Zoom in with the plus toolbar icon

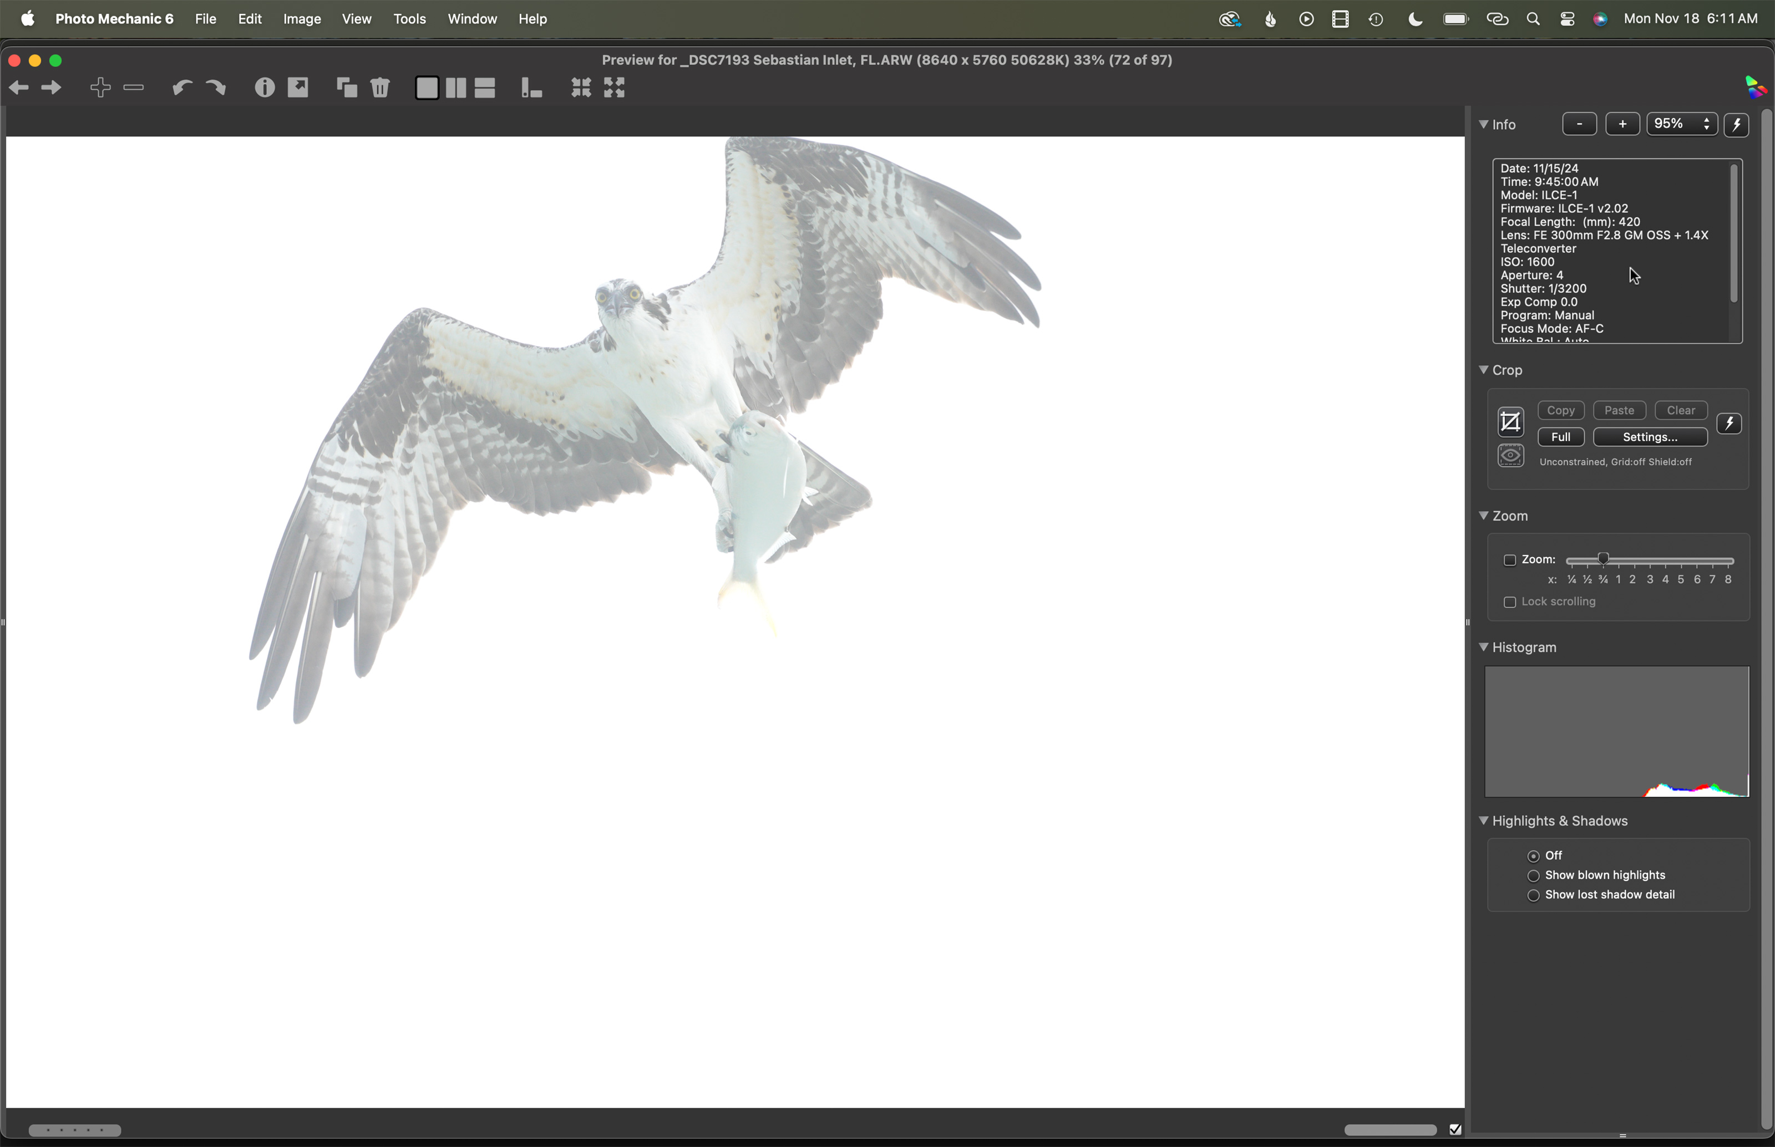100,88
